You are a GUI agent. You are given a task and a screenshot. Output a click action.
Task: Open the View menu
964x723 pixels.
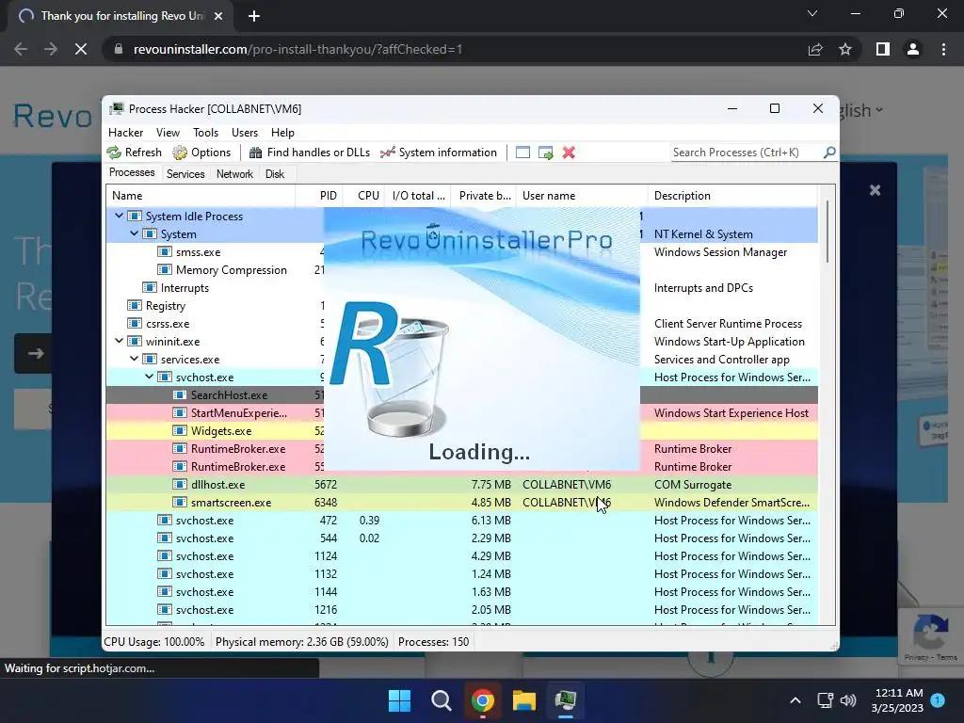(168, 132)
